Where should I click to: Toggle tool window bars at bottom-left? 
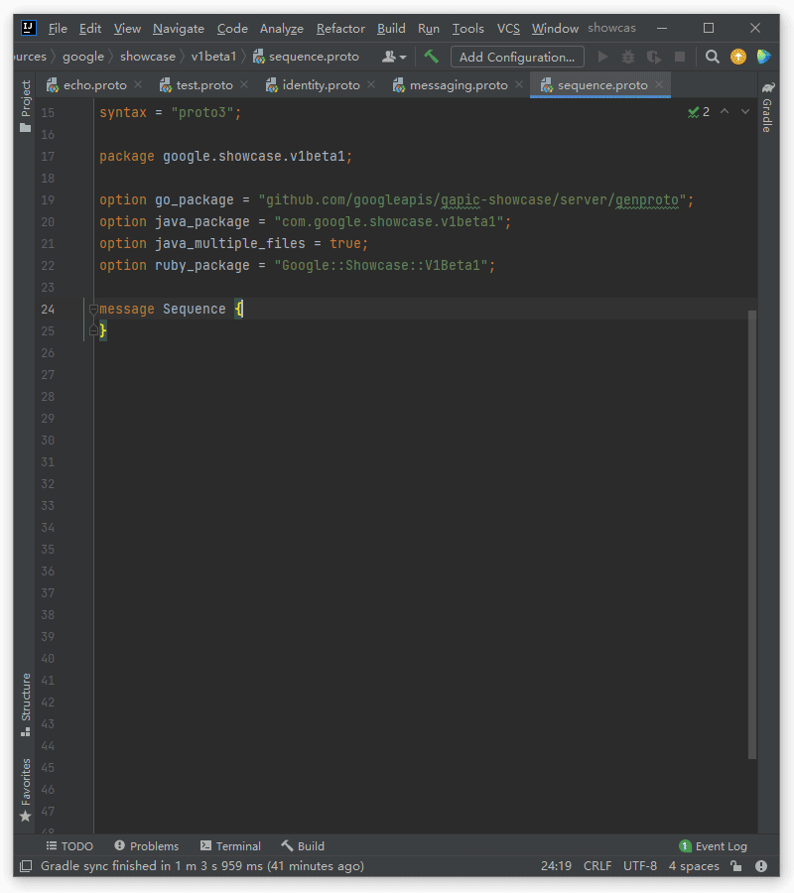pyautogui.click(x=25, y=866)
